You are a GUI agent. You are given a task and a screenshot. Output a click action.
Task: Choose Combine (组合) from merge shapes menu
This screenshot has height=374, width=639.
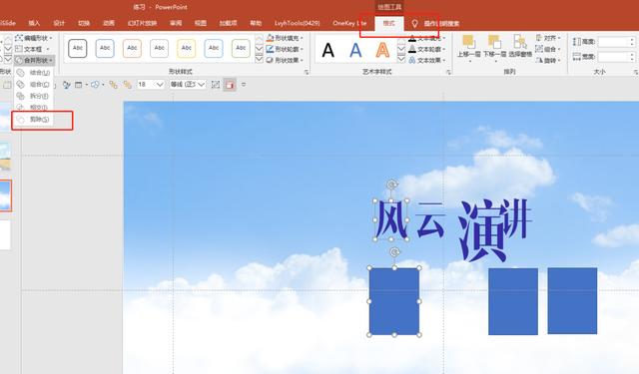point(34,84)
